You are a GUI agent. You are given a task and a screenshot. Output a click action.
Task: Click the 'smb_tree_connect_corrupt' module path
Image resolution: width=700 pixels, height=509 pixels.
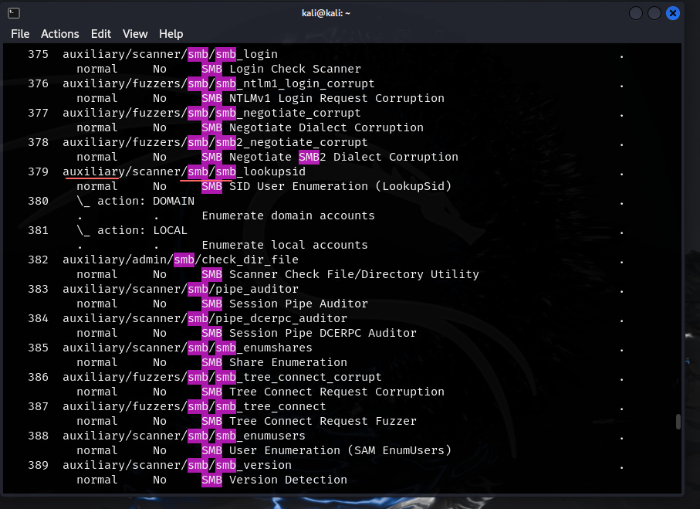(x=222, y=378)
